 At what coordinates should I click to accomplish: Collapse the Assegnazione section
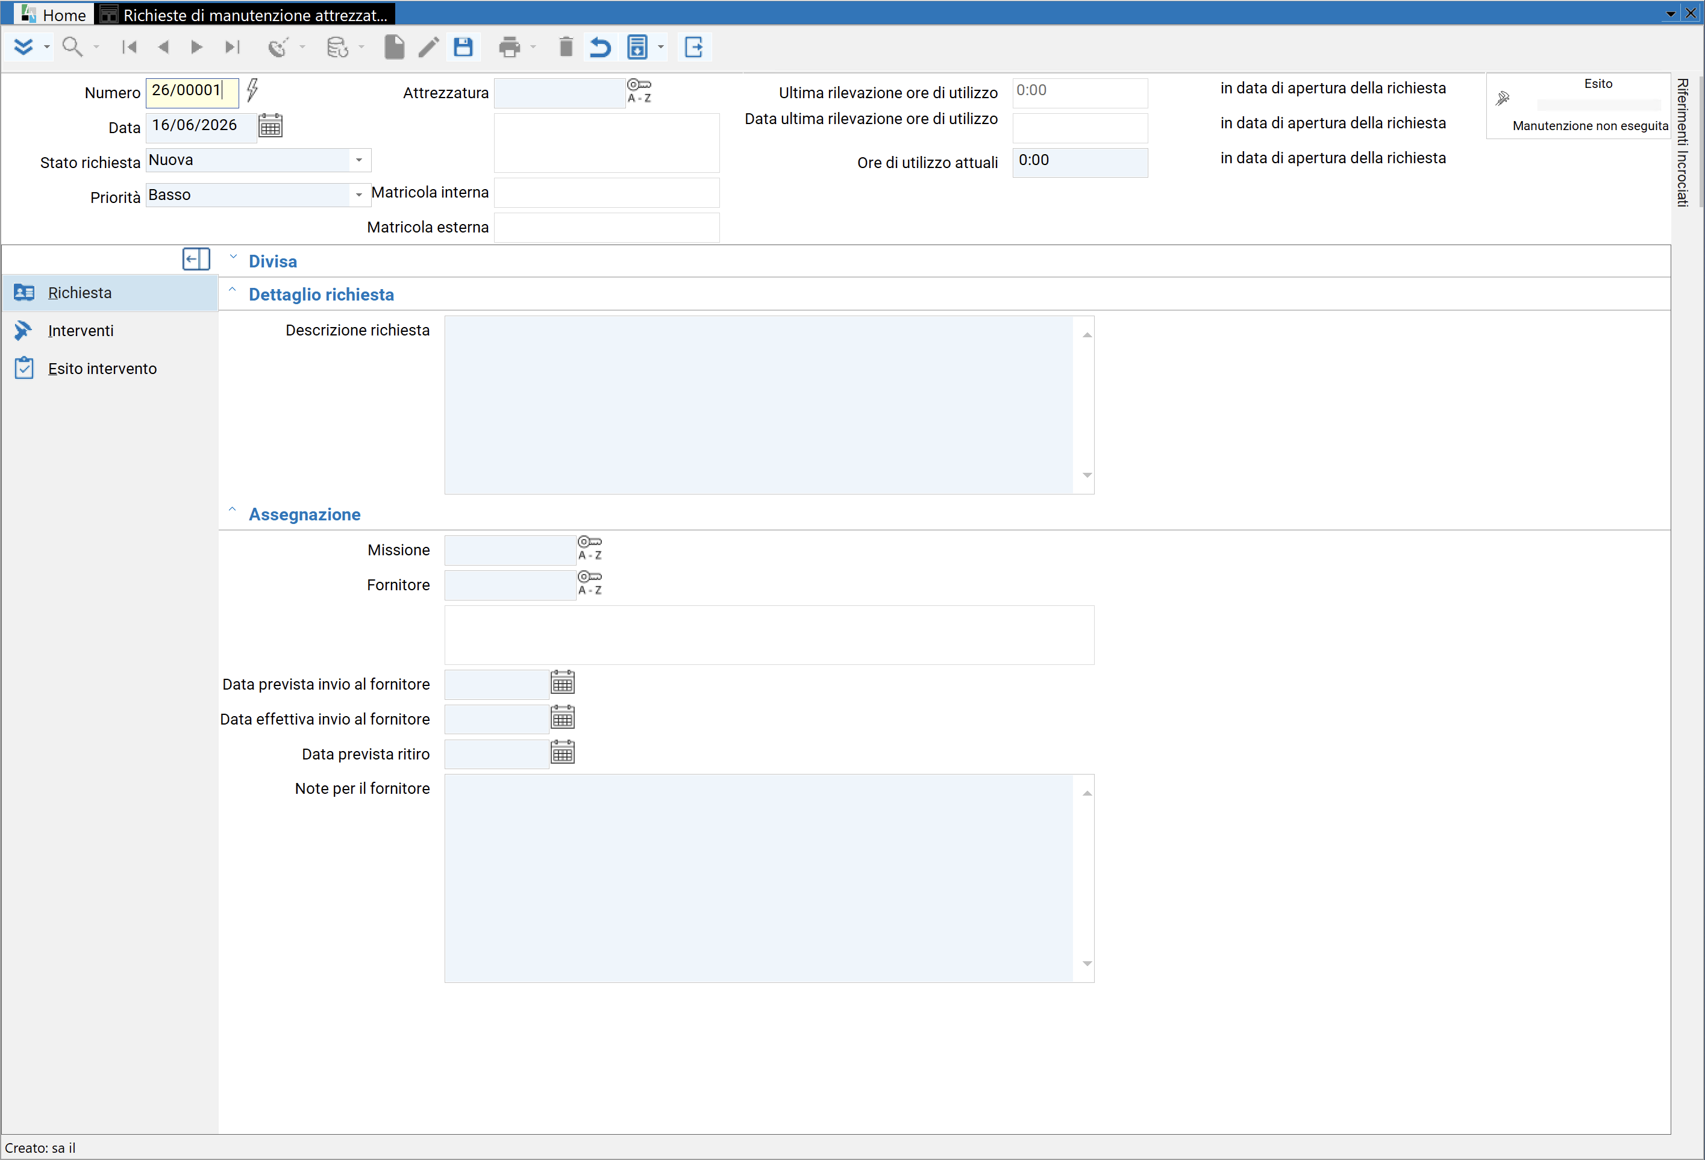point(233,510)
